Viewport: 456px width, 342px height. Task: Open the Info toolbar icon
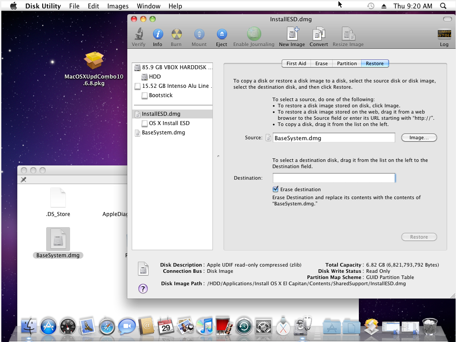pos(157,35)
